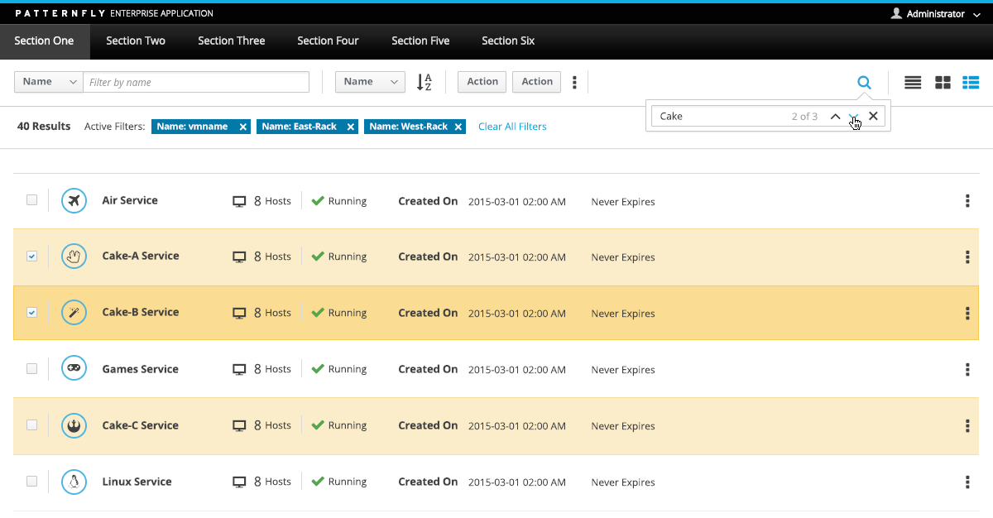Switch to list view layout icon

913,82
